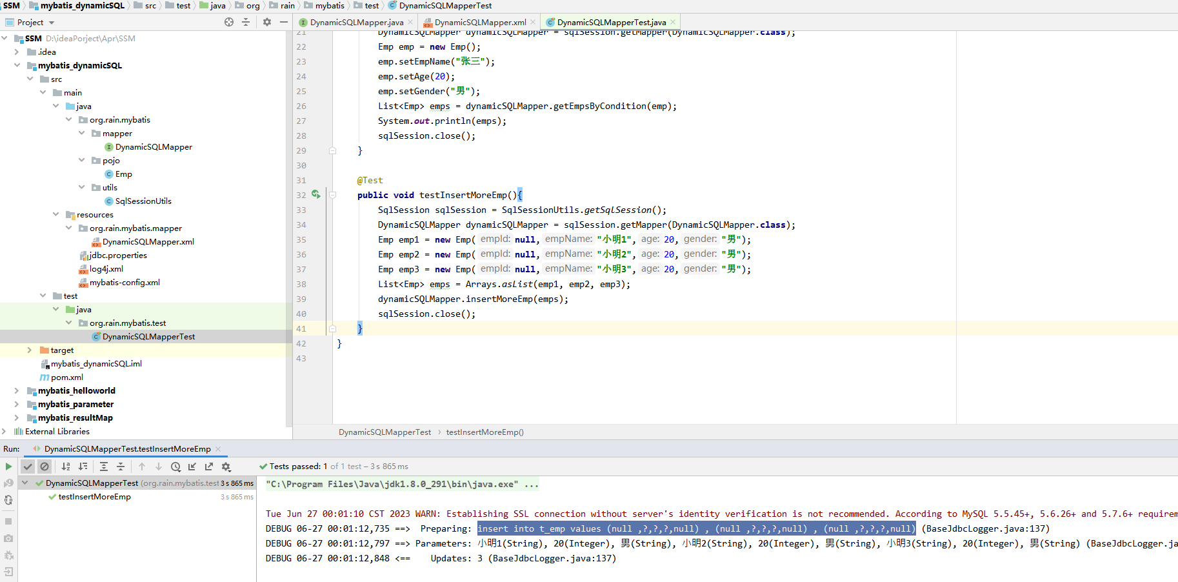Go to previous failed test arrow

pos(142,467)
